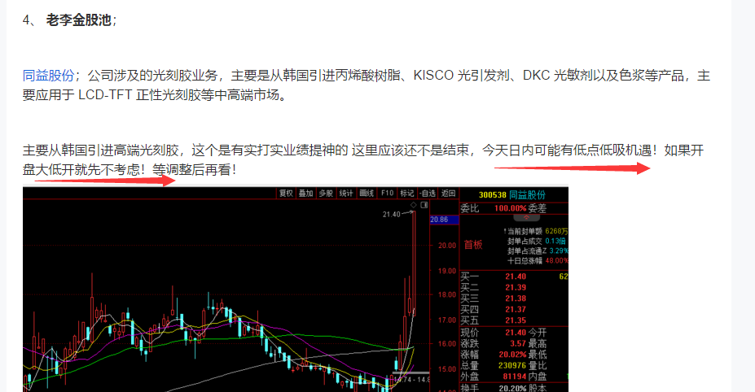
Task: Click the 21.40 high price label on chart
Action: pos(392,214)
